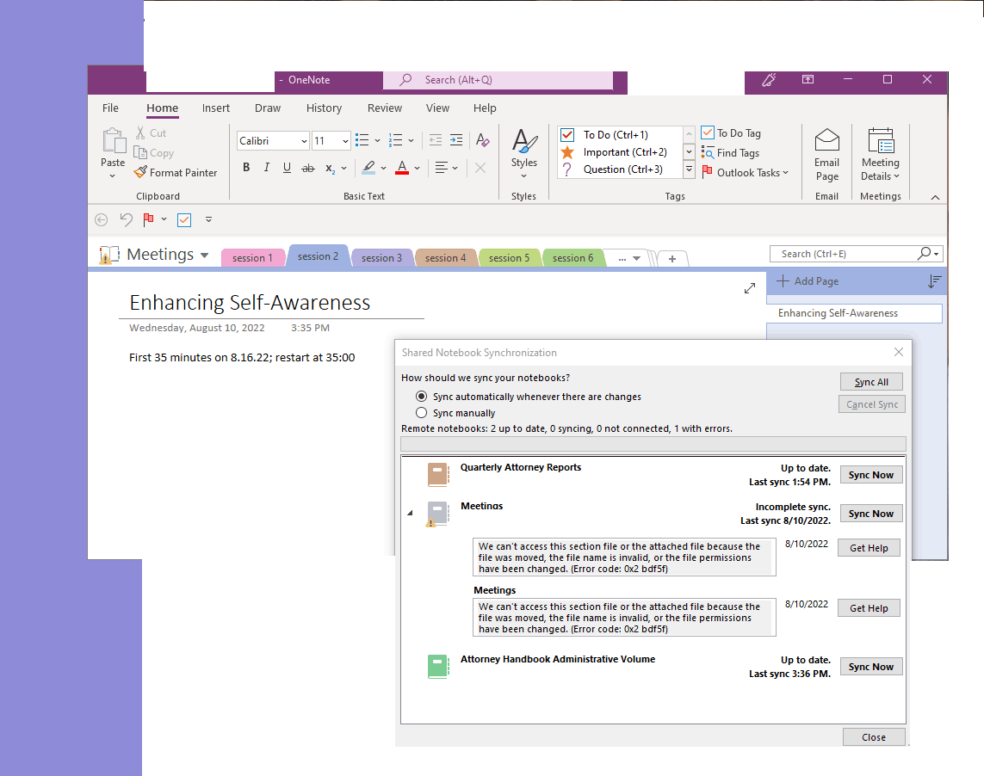This screenshot has width=984, height=776.
Task: Undo the last action
Action: pos(127,219)
